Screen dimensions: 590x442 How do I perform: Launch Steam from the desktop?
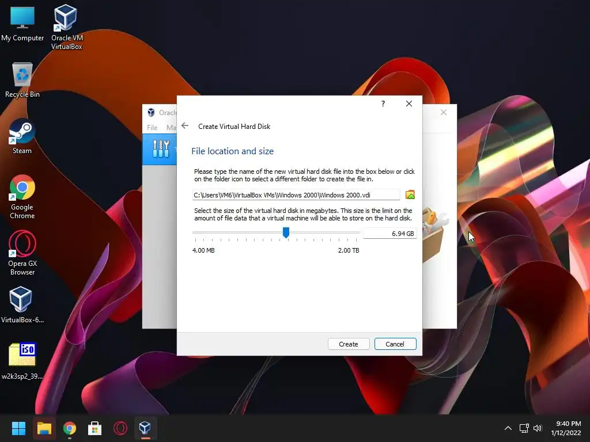22,136
